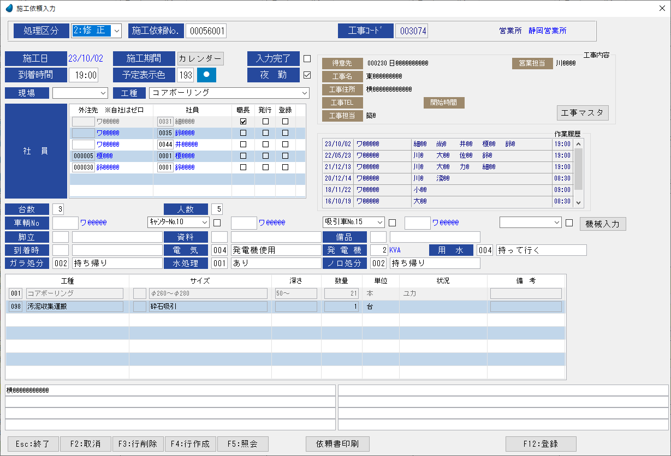Select the コアボーリング cell in row 001
Viewport: 671px width, 456px height.
75,293
